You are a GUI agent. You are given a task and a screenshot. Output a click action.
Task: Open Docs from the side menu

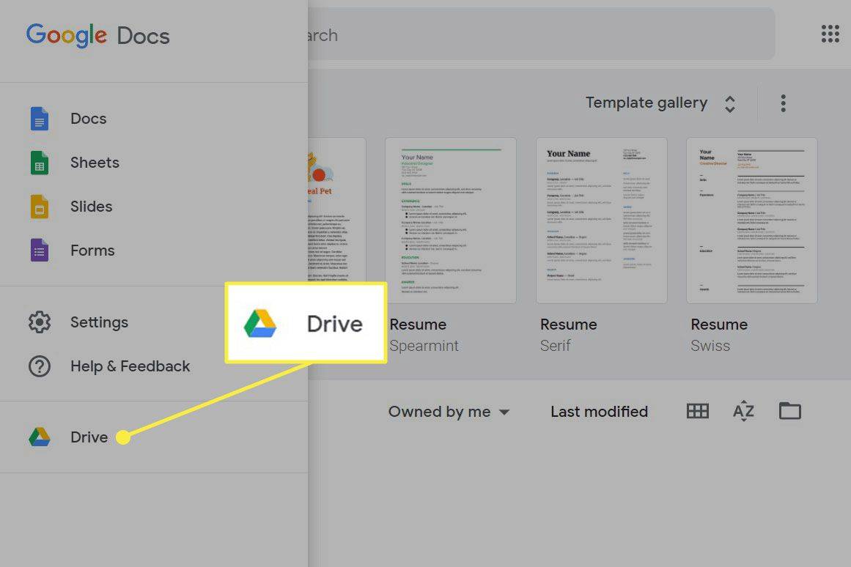pyautogui.click(x=154, y=119)
